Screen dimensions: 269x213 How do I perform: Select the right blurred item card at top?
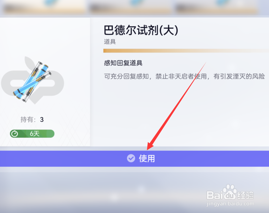pos(217,8)
